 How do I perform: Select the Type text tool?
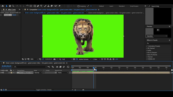(x=41, y=6)
